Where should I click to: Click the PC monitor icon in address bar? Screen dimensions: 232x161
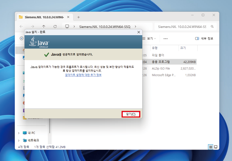pyautogui.click(x=67, y=27)
